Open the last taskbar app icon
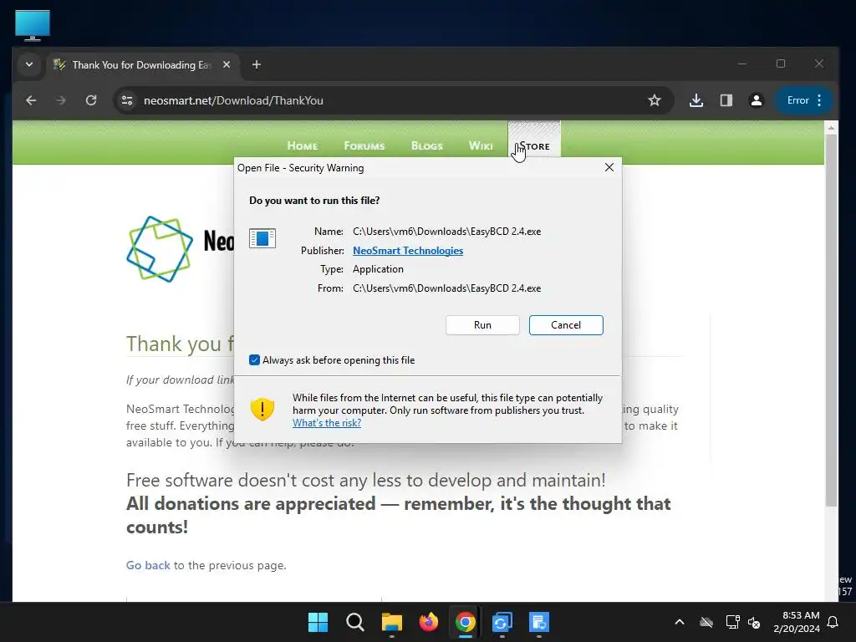Screen dimensions: 856x642 [x=539, y=622]
